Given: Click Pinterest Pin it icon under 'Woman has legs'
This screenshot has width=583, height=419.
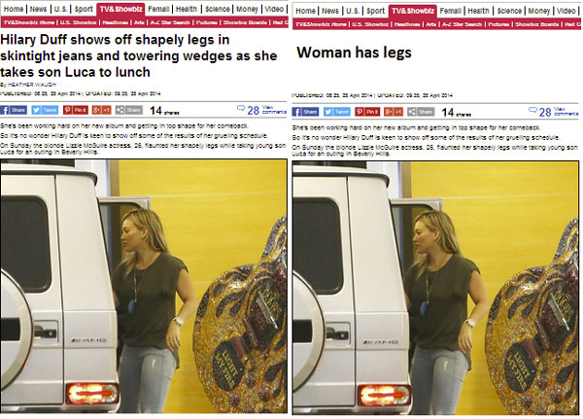Looking at the screenshot, I should point(367,112).
